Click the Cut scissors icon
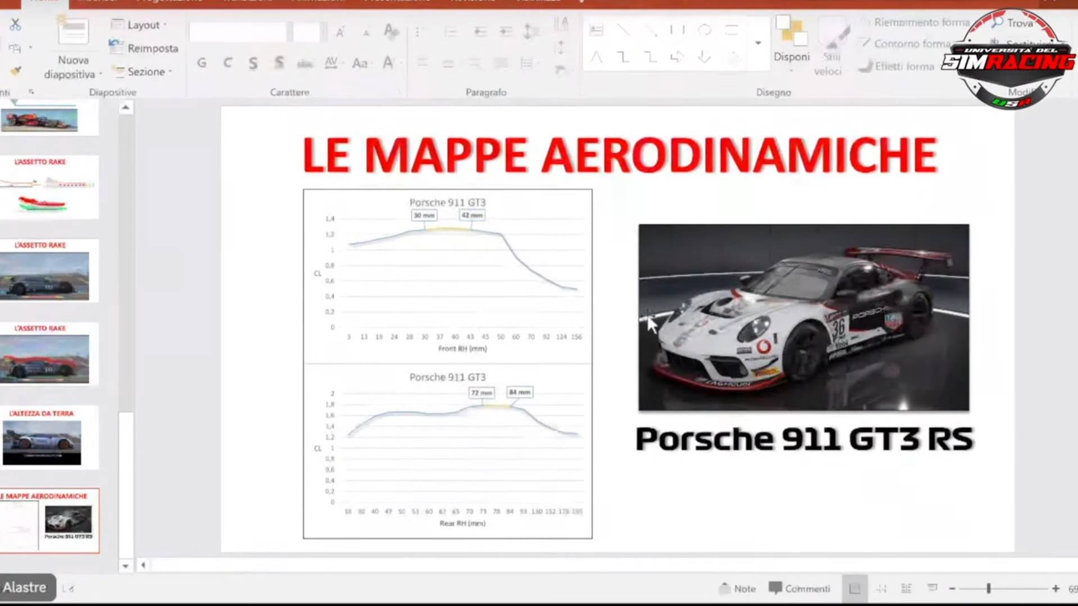Image resolution: width=1078 pixels, height=606 pixels. (x=15, y=25)
